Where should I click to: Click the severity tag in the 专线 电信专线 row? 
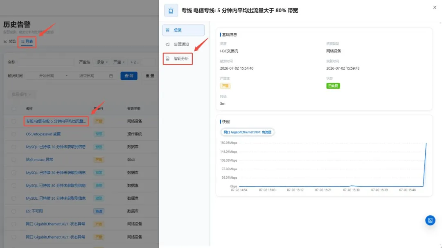[99, 121]
